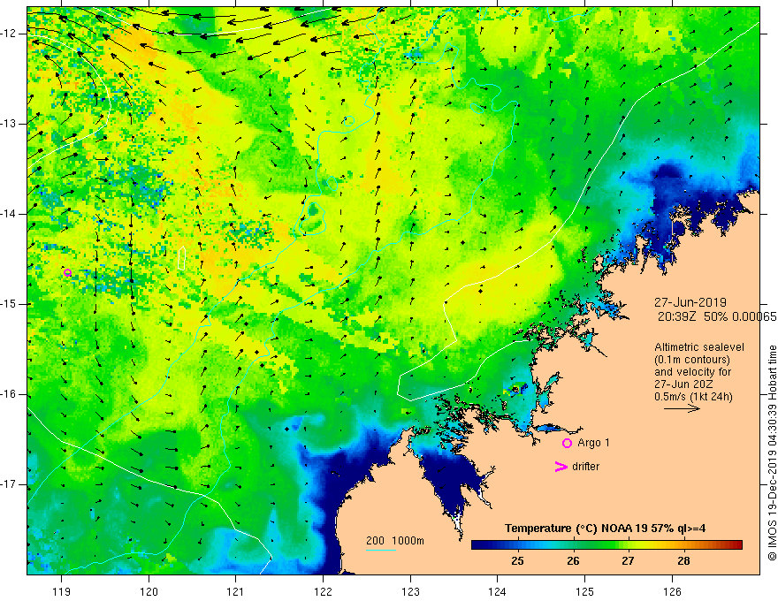This screenshot has height=601, width=778.
Task: Click the colorbar tick label 25
Action: tap(517, 561)
